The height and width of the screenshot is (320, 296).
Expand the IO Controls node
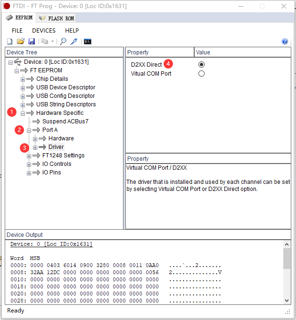tap(29, 164)
